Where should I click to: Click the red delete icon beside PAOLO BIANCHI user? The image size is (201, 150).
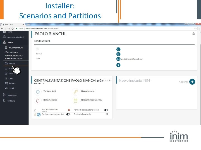tap(69, 110)
